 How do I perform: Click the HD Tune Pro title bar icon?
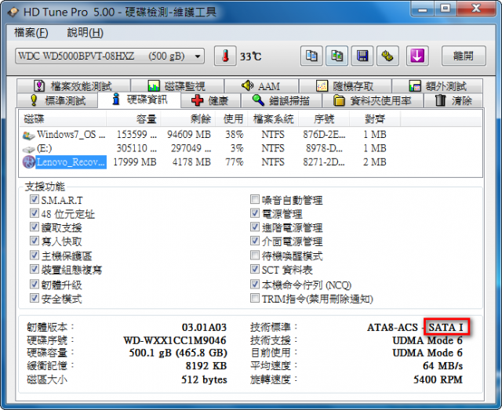pyautogui.click(x=14, y=12)
